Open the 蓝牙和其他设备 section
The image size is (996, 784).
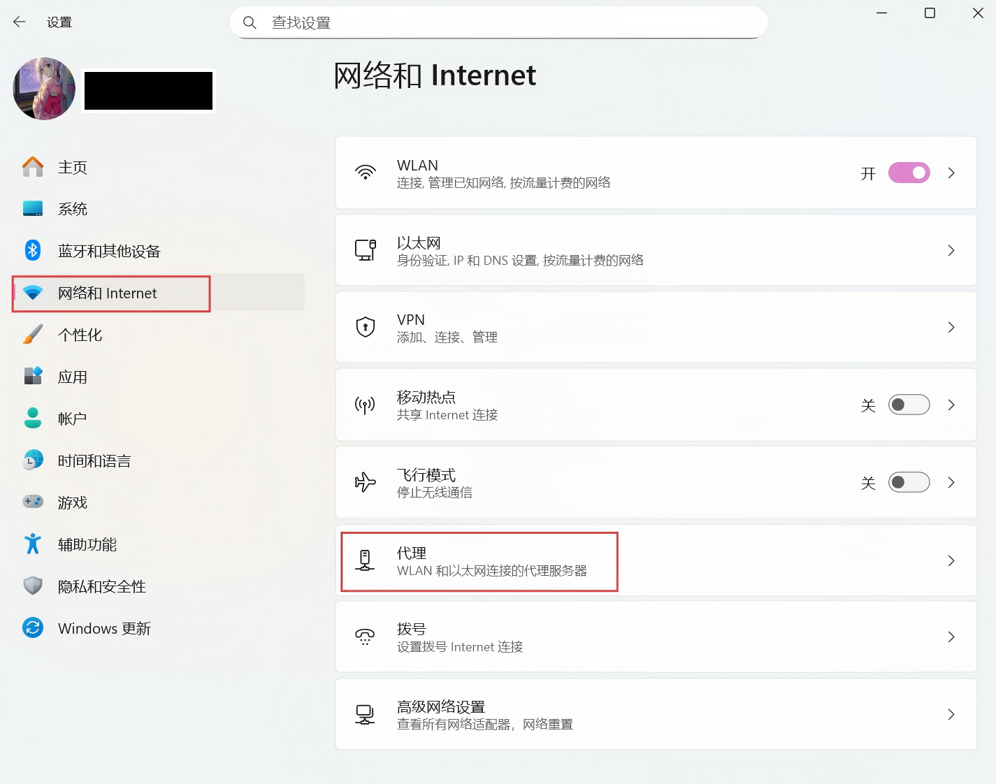point(109,250)
